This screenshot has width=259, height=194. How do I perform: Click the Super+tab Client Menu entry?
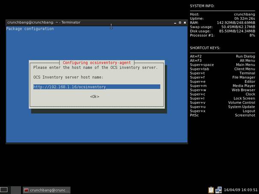pyautogui.click(x=222, y=69)
